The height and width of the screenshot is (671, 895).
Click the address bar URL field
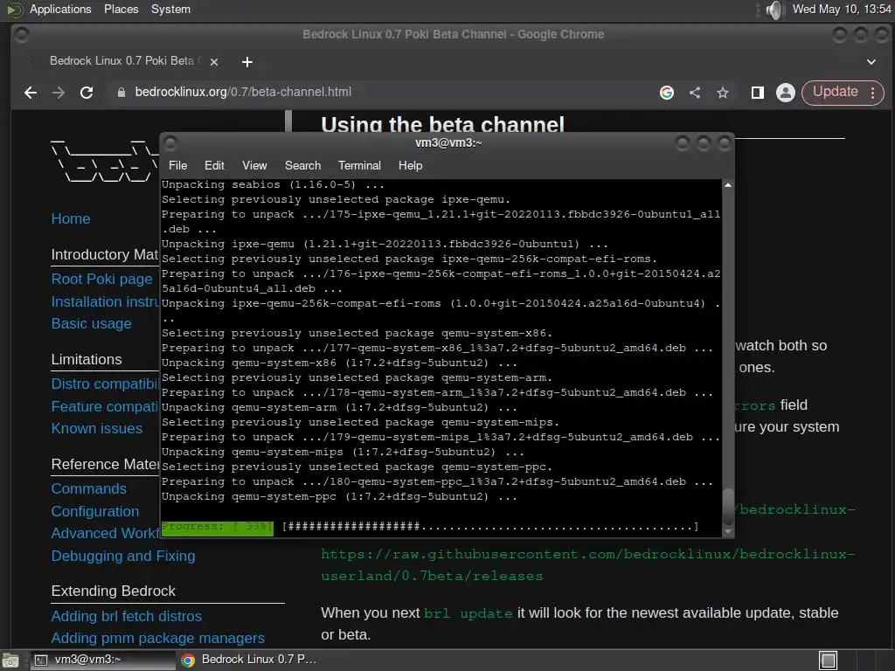pos(377,93)
